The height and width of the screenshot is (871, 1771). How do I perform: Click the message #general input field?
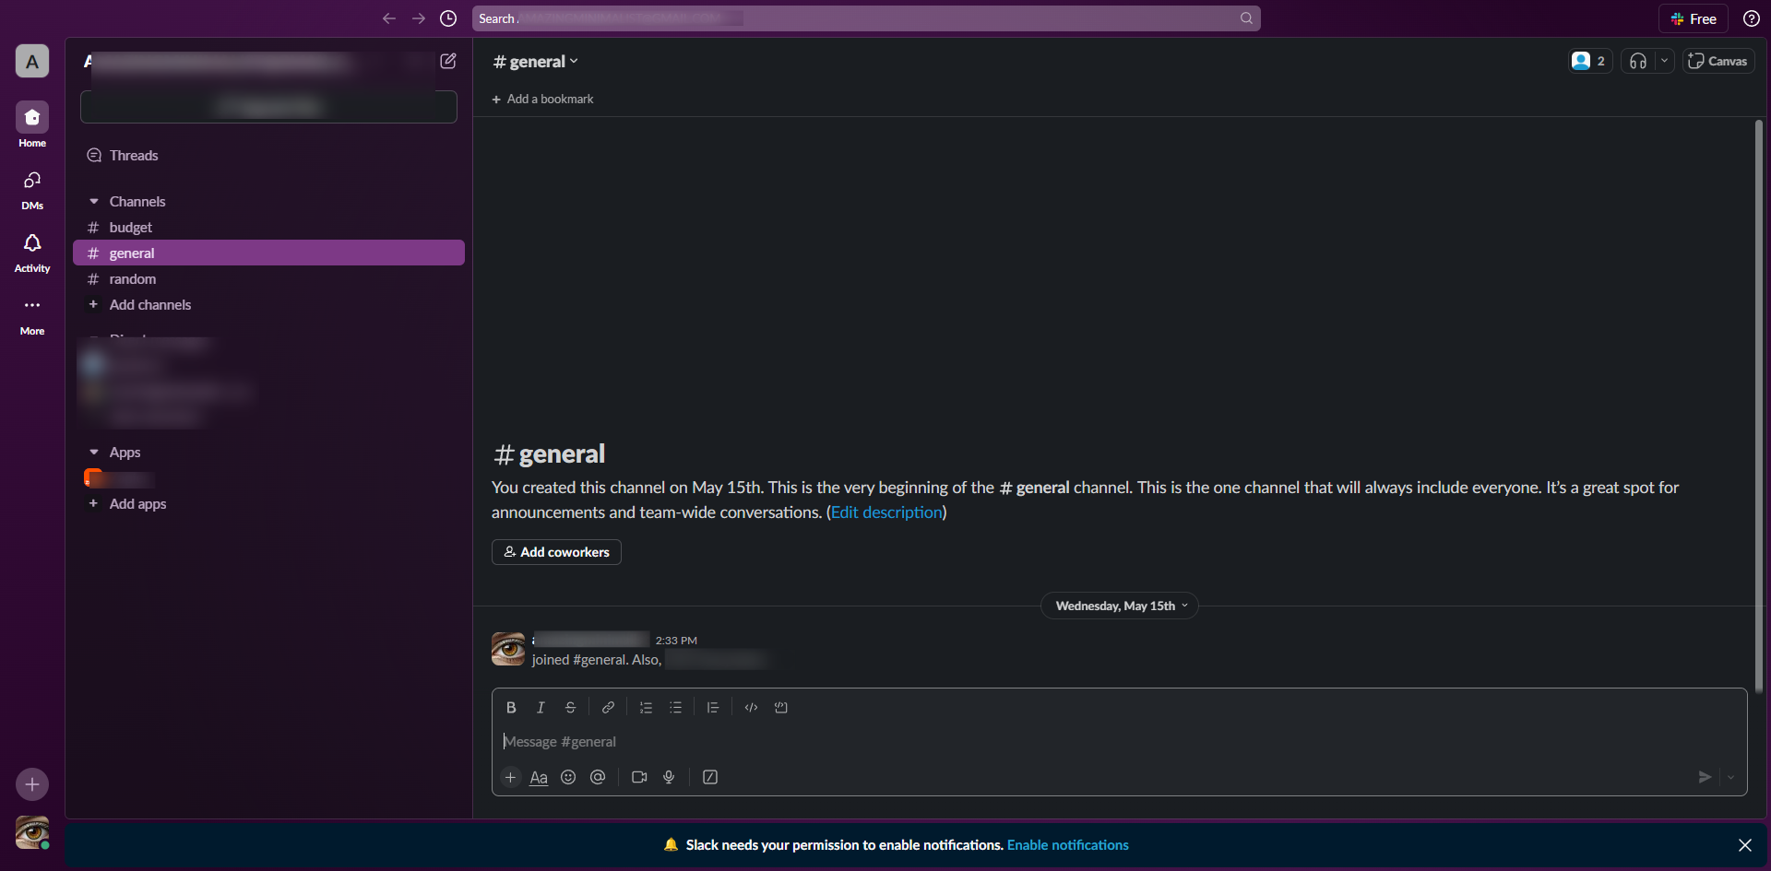[x=1119, y=741]
